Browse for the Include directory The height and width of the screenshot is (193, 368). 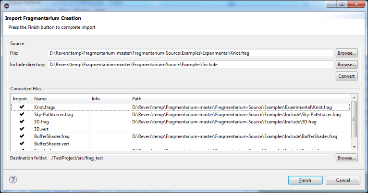[x=346, y=64]
